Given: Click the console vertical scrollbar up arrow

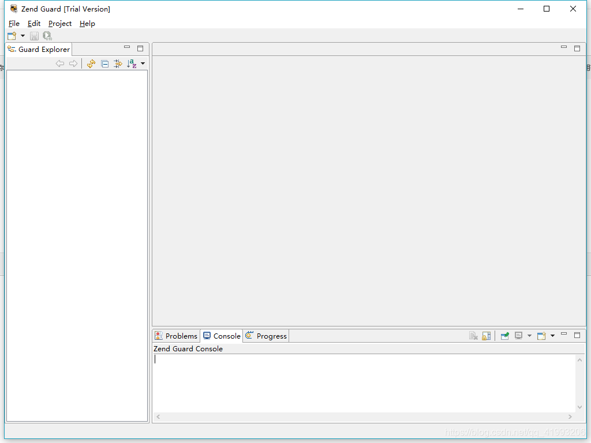Looking at the screenshot, I should pyautogui.click(x=579, y=360).
